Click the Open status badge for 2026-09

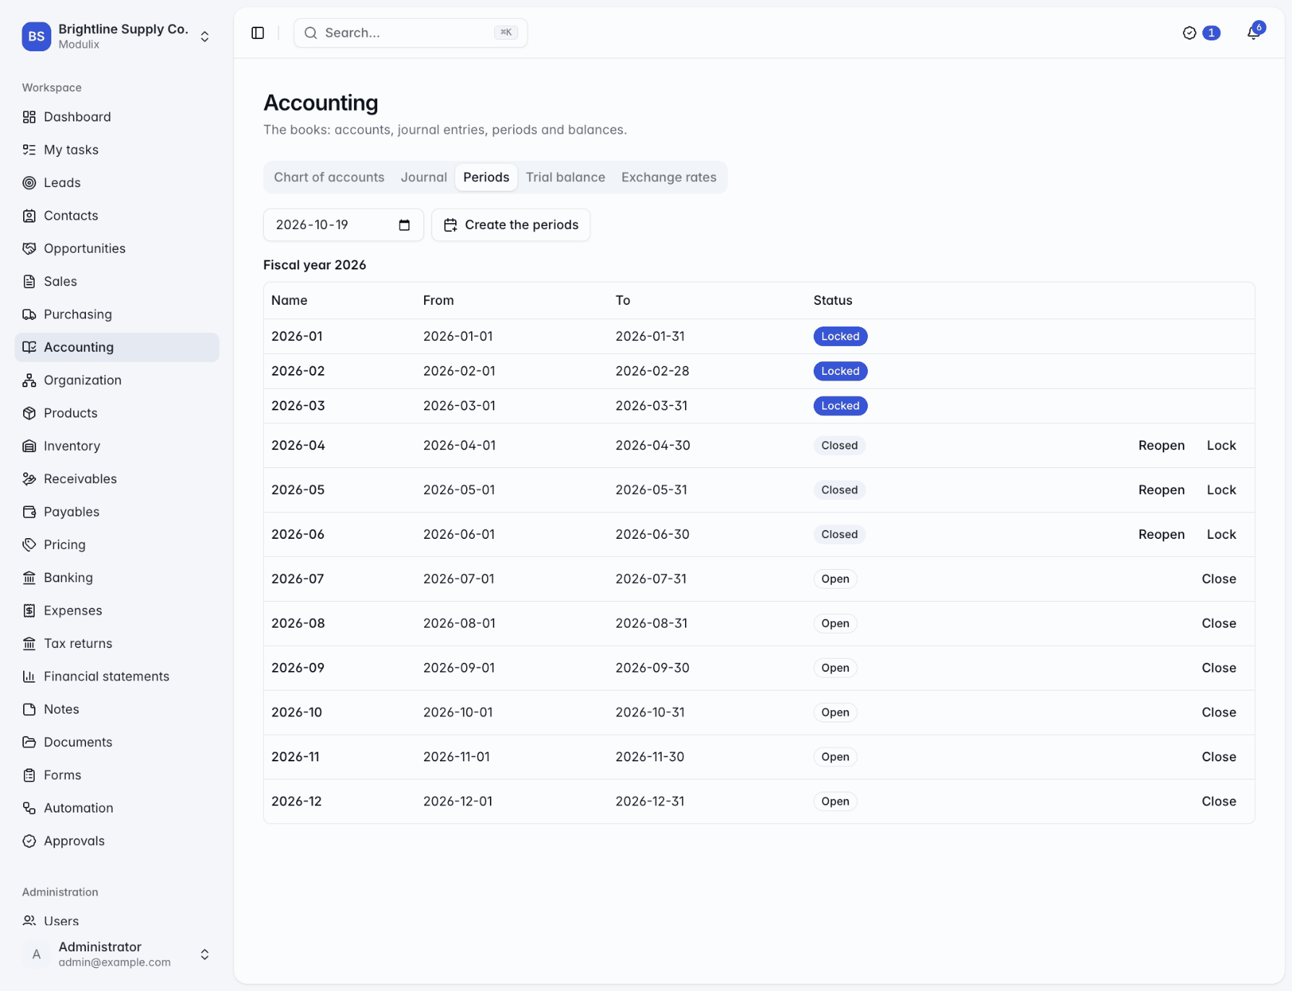(835, 668)
